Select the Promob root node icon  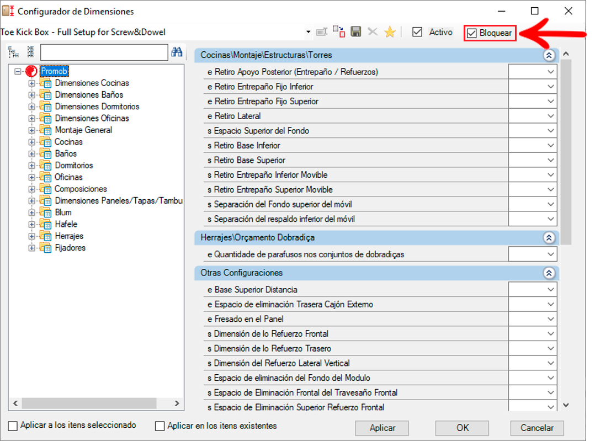[31, 71]
